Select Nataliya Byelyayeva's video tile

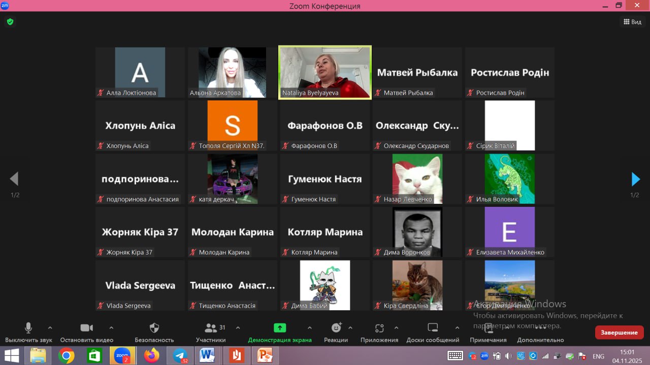click(325, 72)
